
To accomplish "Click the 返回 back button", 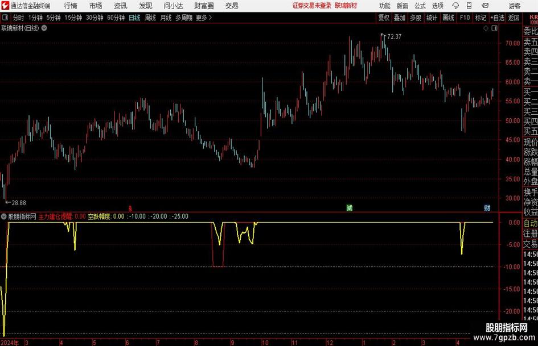I will pos(514,18).
